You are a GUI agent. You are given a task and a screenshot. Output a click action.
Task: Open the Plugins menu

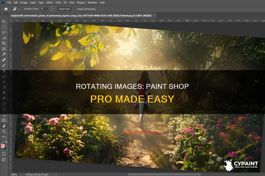[x=81, y=3]
